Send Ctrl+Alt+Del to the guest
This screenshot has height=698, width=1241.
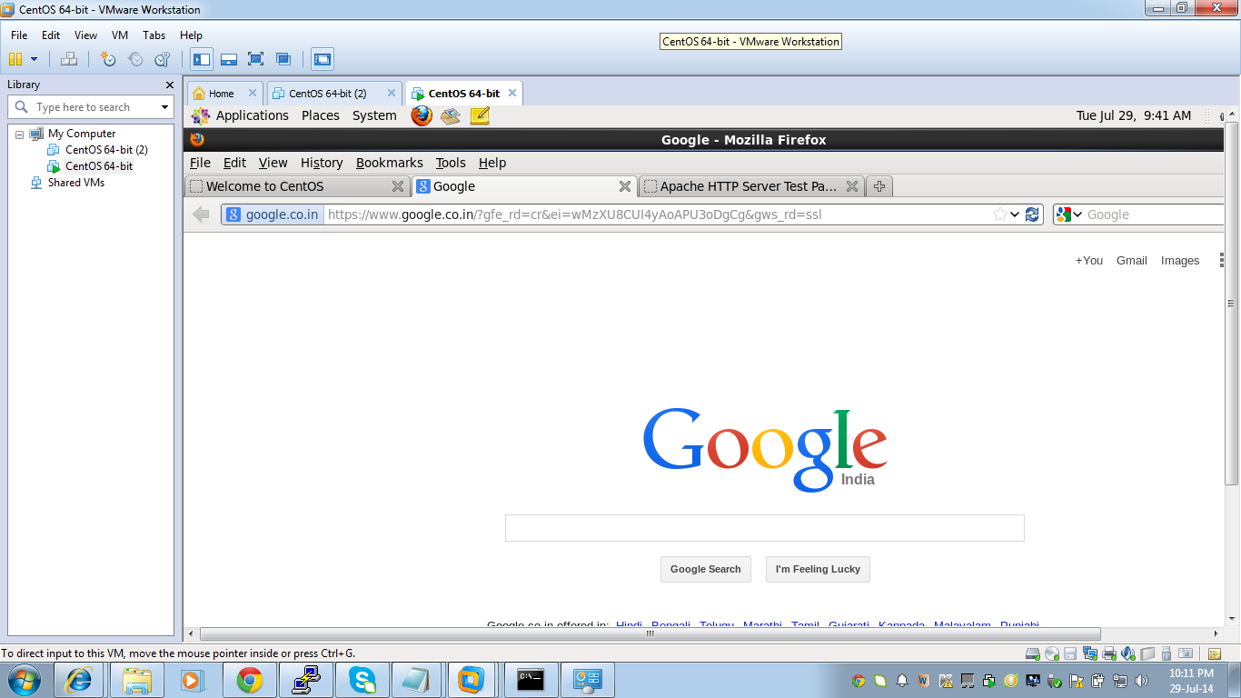pos(69,59)
